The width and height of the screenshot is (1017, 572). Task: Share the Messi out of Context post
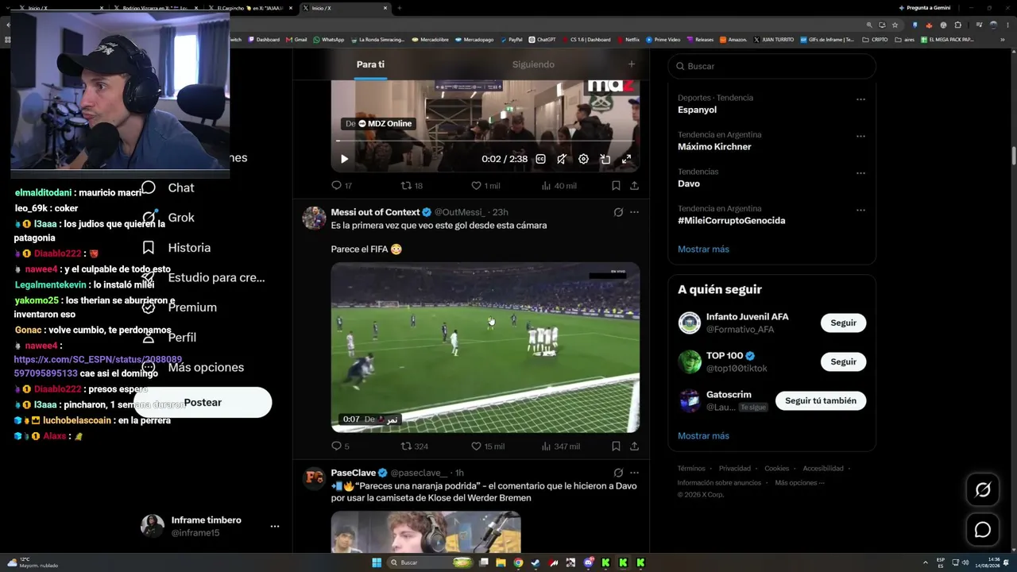pyautogui.click(x=634, y=446)
